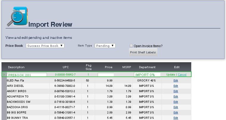Screen dimensions: 226x120
Task: Click the empty Price input in edit row
Action: [106, 75]
